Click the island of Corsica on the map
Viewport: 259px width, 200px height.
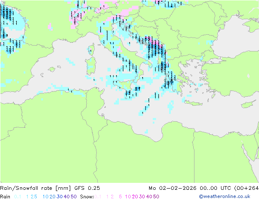pyautogui.click(x=92, y=49)
